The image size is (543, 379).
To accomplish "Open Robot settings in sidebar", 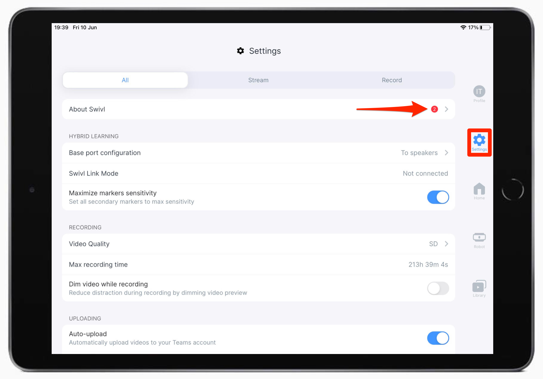I will [x=479, y=240].
